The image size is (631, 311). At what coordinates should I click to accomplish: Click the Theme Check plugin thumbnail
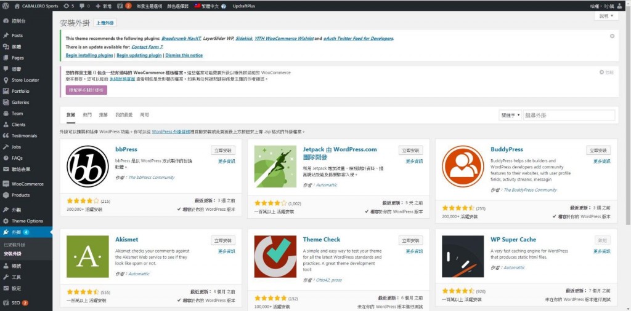[x=275, y=256]
